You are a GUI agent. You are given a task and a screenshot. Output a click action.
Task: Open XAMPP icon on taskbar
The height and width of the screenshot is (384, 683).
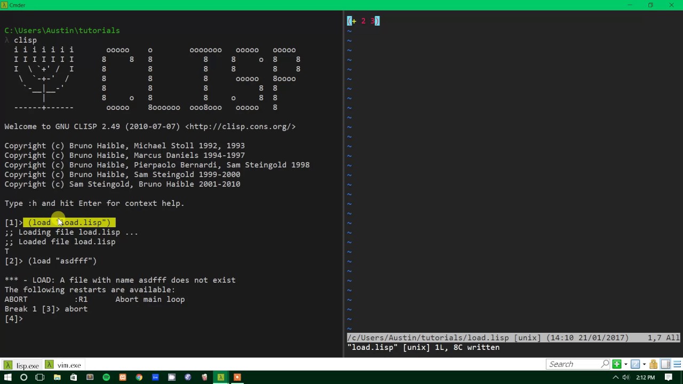(x=123, y=378)
